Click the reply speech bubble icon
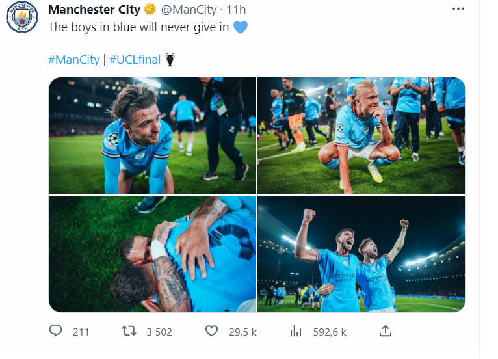The width and height of the screenshot is (498, 359). coord(57,331)
